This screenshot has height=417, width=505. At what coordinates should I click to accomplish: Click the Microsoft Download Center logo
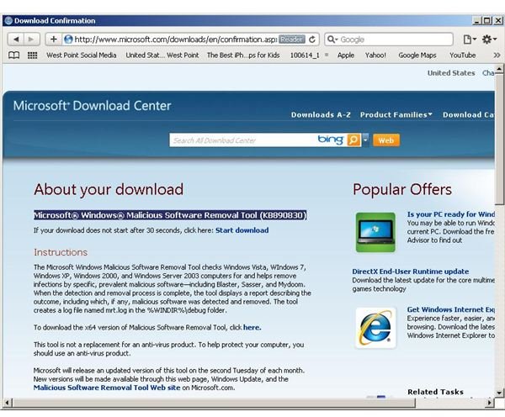(x=92, y=106)
